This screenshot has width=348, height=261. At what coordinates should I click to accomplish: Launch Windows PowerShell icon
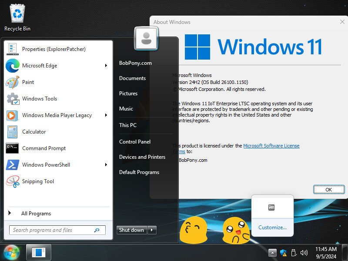click(x=13, y=165)
